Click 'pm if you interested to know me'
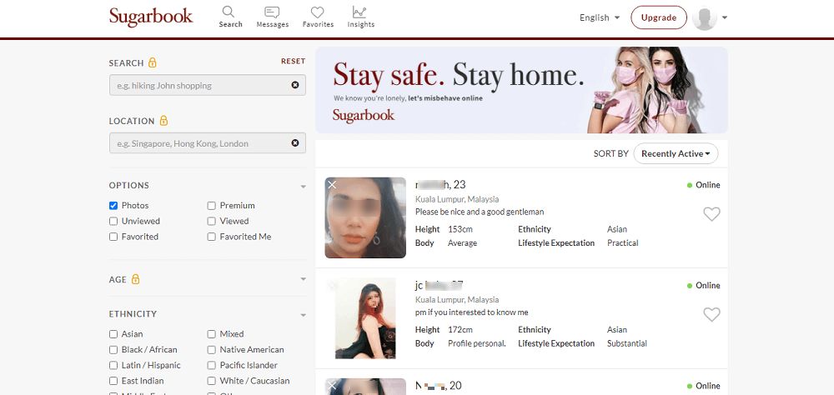 (x=471, y=312)
